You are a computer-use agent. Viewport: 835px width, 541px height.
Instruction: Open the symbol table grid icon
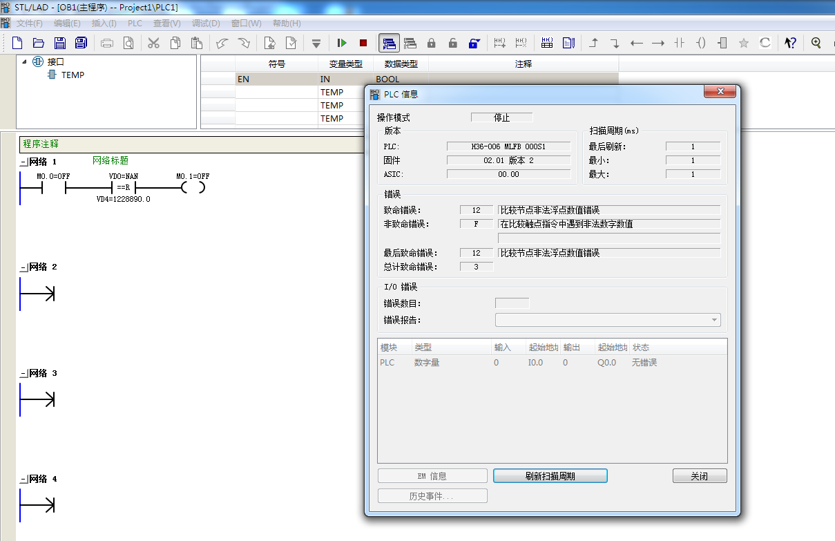547,43
